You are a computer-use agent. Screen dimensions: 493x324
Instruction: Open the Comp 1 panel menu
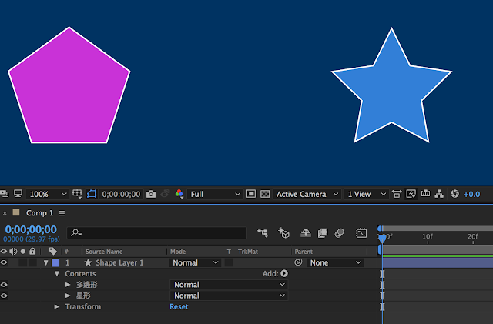point(62,213)
